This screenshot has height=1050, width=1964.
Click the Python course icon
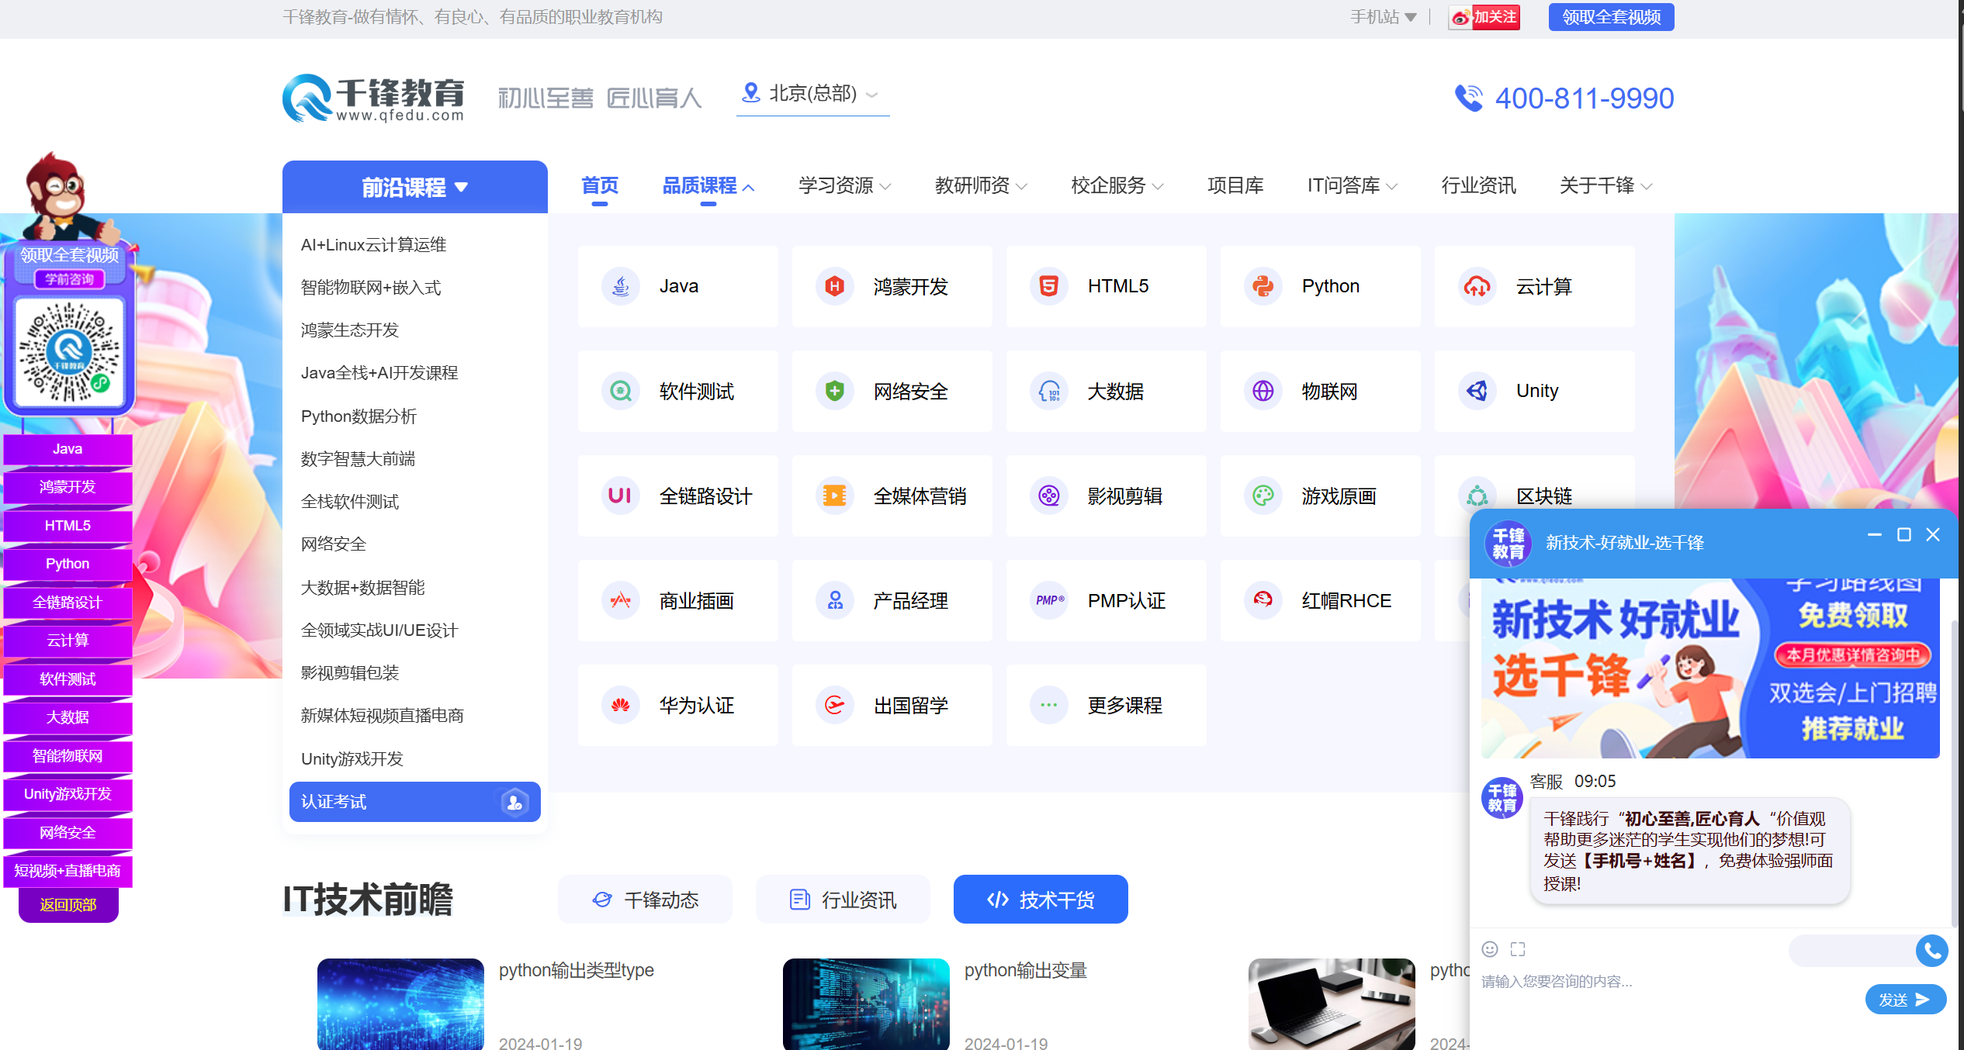pyautogui.click(x=1263, y=286)
